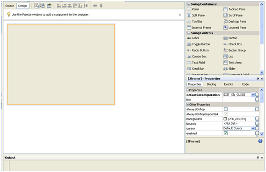Close the Output window
This screenshot has width=266, height=172.
tap(262, 158)
